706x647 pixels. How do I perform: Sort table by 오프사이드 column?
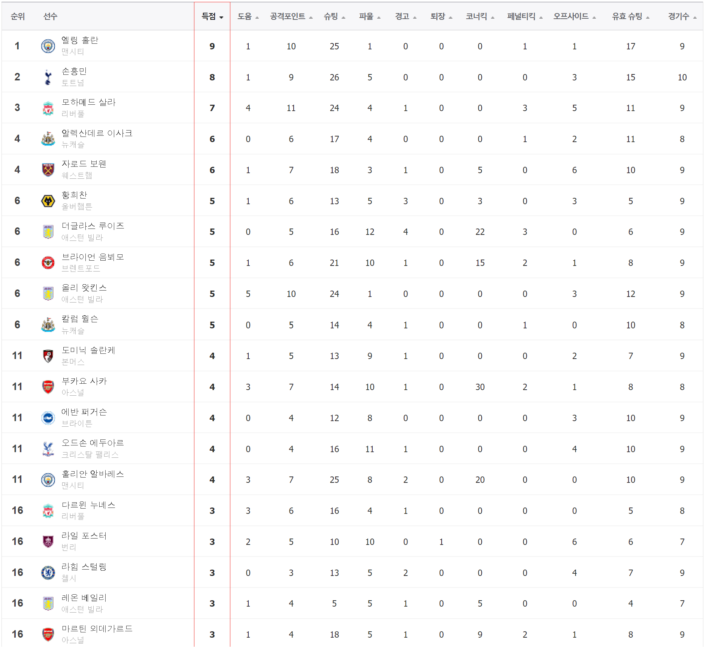[x=575, y=16]
